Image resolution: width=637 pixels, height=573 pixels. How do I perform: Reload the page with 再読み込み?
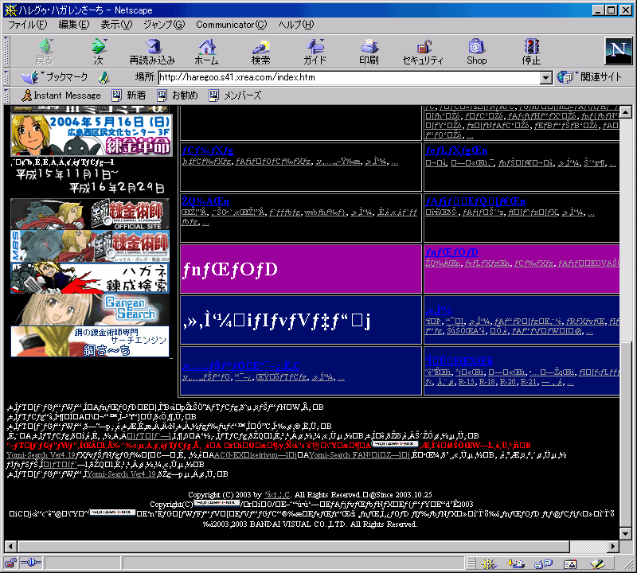click(x=152, y=52)
